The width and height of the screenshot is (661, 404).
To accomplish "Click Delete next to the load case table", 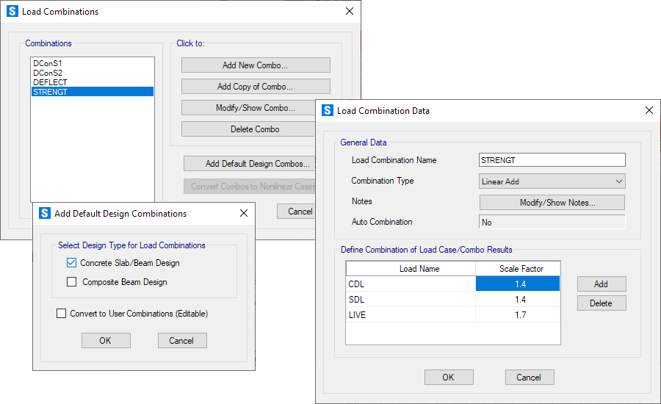I will point(601,303).
